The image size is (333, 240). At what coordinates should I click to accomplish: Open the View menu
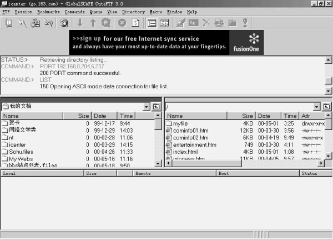[112, 12]
